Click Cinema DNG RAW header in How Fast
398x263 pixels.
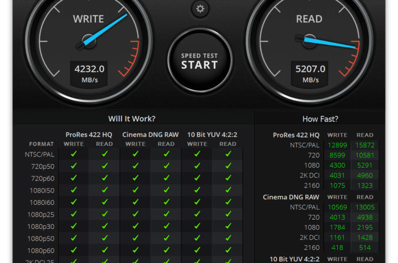pos(291,197)
